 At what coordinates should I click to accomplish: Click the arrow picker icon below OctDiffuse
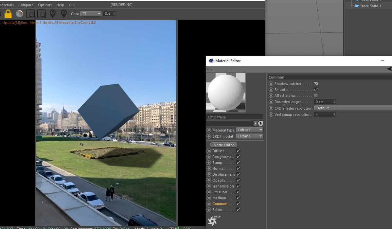pos(261,124)
